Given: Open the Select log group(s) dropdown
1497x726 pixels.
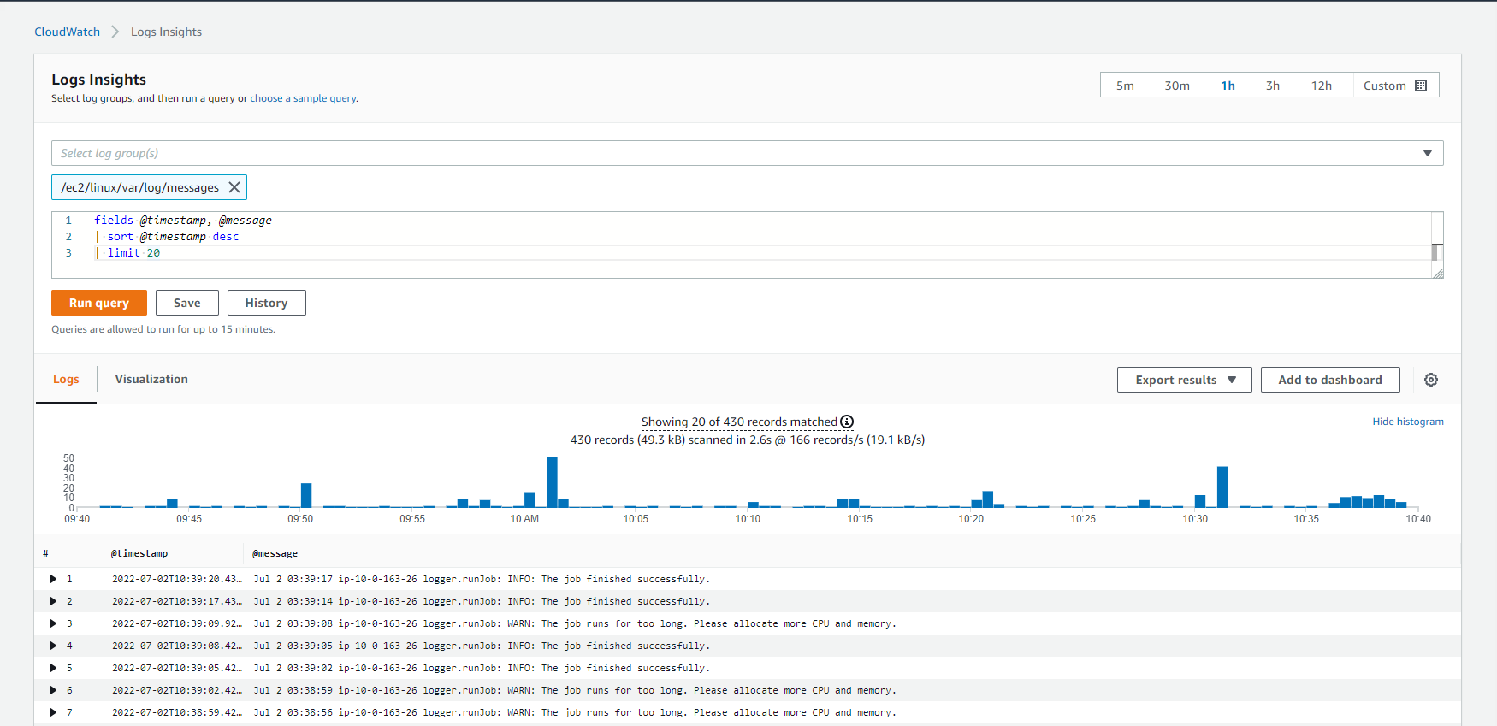Looking at the screenshot, I should pyautogui.click(x=747, y=153).
